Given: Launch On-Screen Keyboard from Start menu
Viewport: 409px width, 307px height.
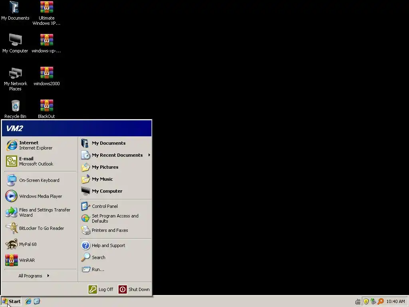Looking at the screenshot, I should (40, 180).
